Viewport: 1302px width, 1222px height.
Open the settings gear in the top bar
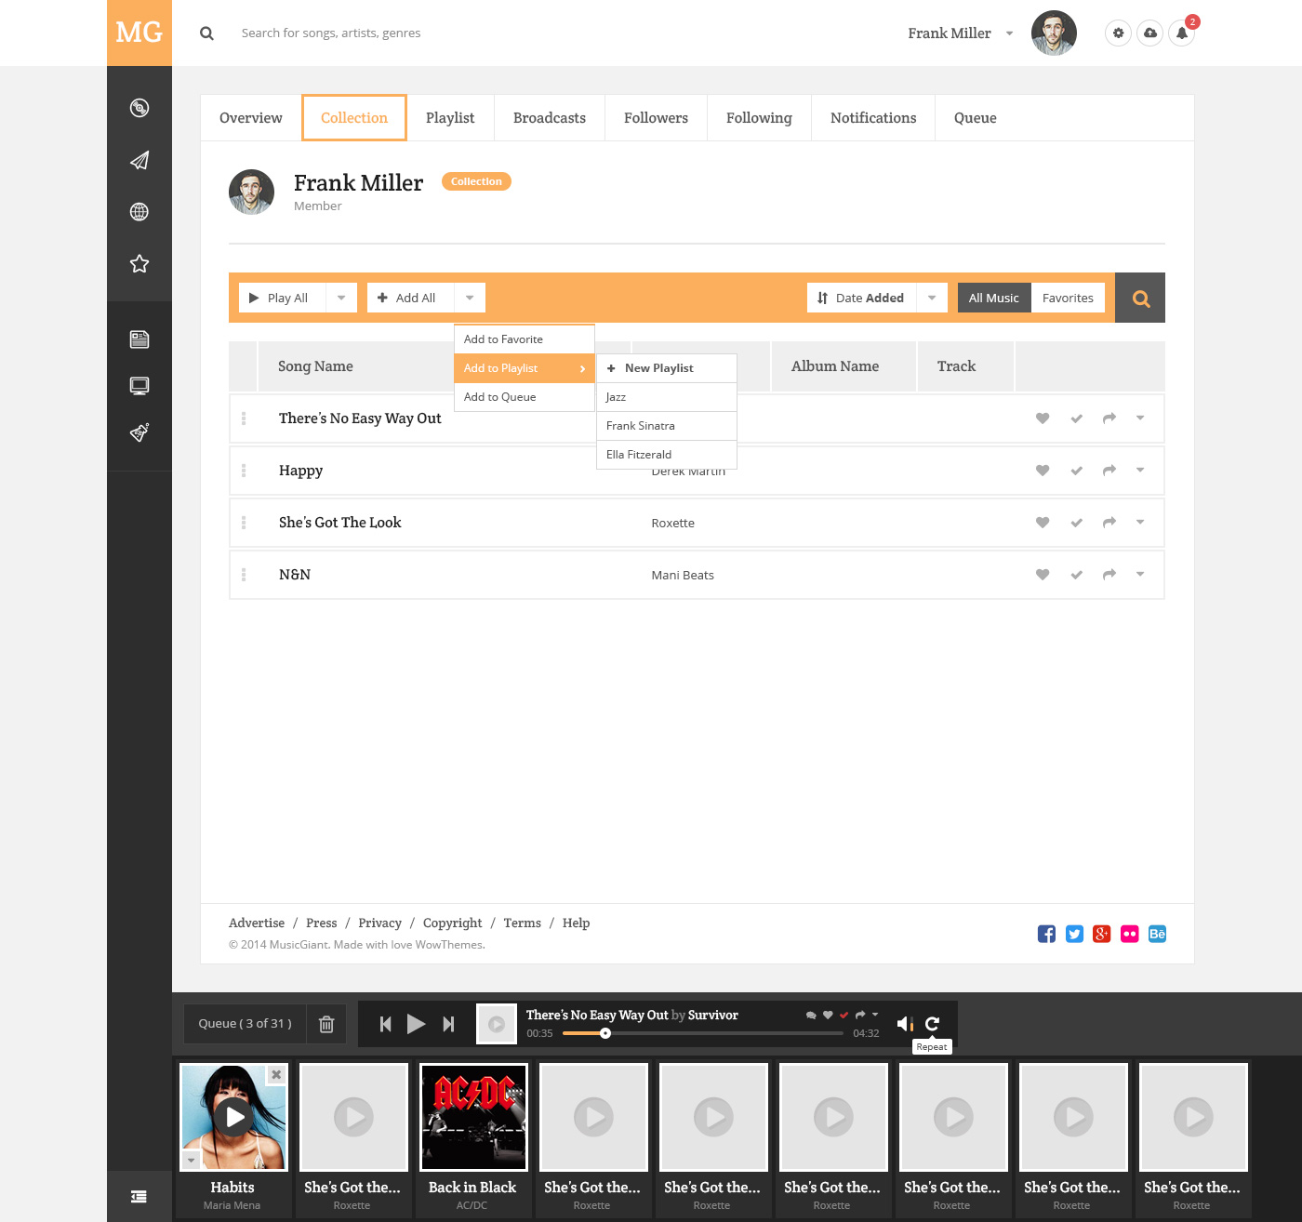[x=1118, y=33]
